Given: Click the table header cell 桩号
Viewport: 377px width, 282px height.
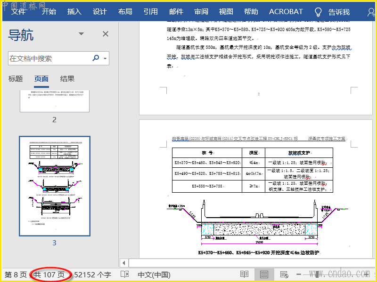Looking at the screenshot, I should (x=207, y=152).
